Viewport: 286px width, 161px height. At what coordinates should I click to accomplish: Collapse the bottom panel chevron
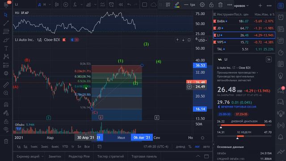point(198,156)
